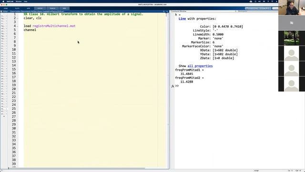Click the editor file path title bar
This screenshot has height=172, width=305.
tap(33, 11)
